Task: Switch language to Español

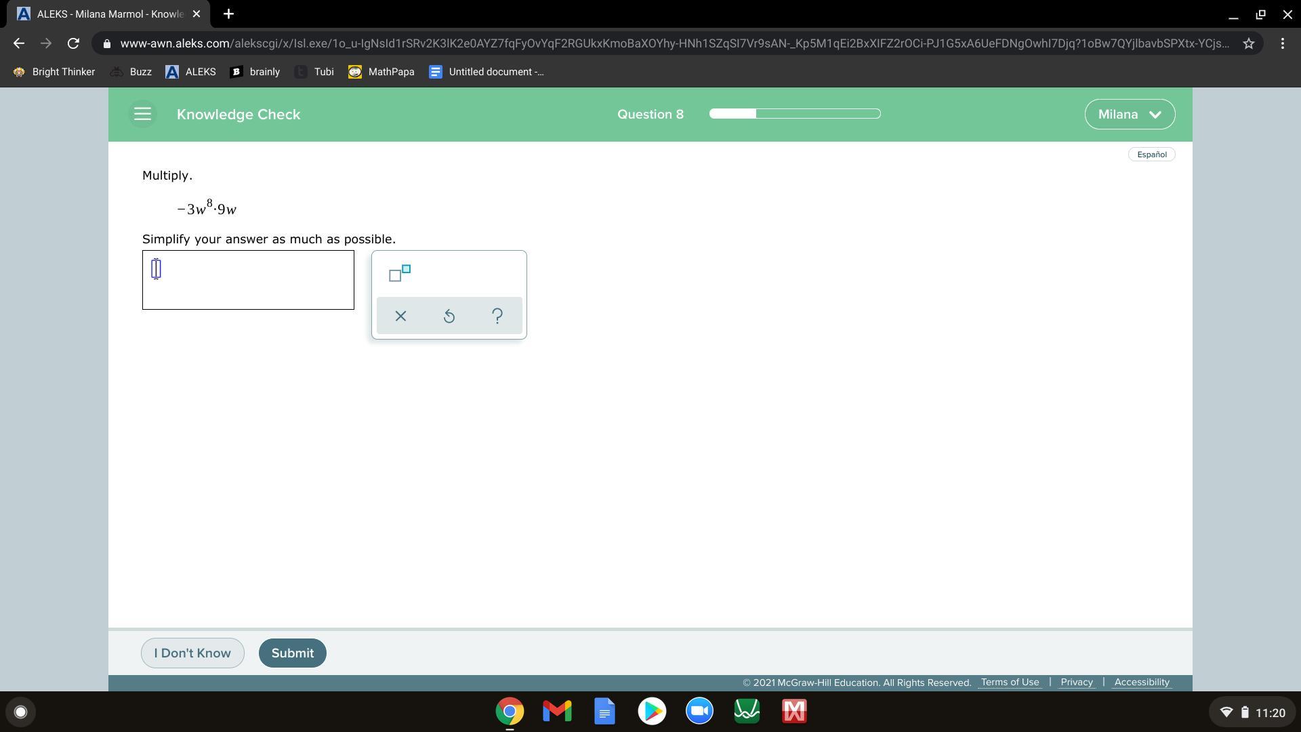Action: pos(1151,155)
